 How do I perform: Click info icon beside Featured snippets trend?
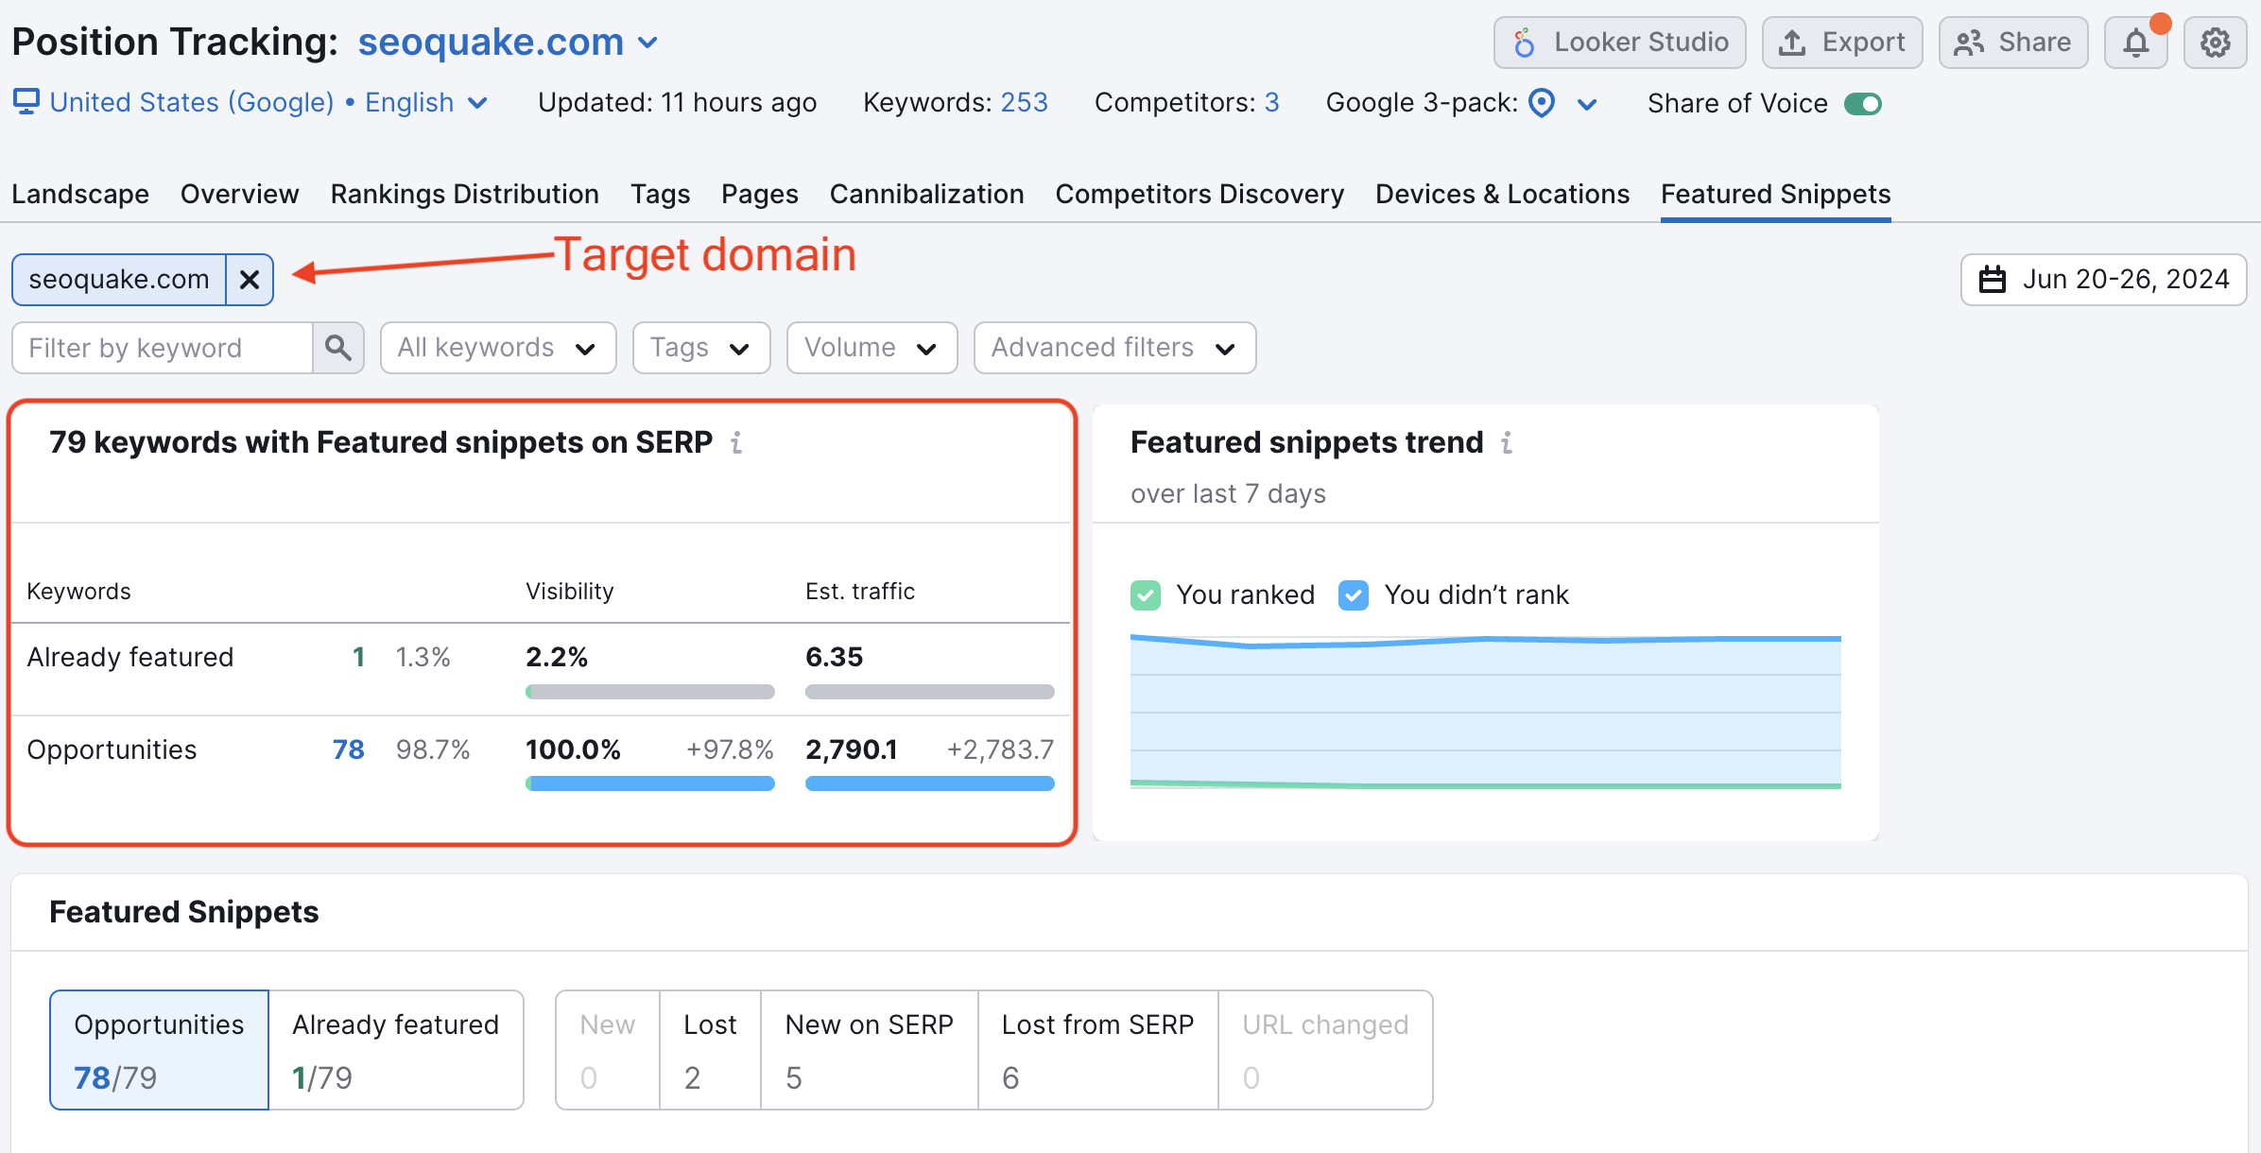[x=1507, y=442]
